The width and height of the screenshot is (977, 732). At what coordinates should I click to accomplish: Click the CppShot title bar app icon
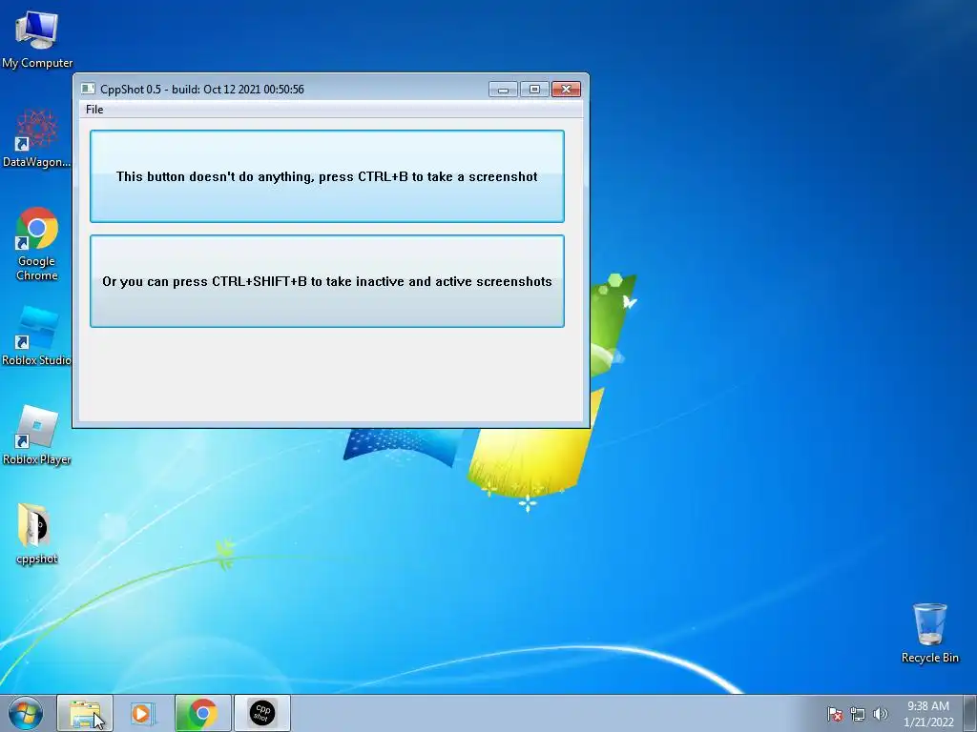[88, 89]
